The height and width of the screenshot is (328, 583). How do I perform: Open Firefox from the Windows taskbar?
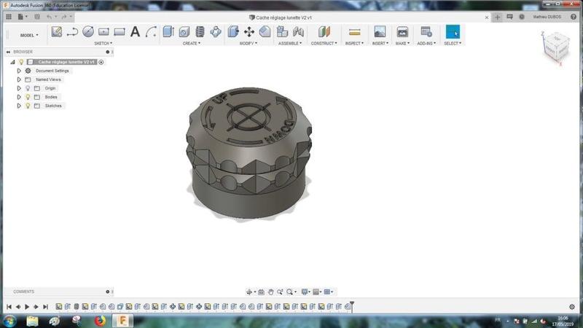(100, 321)
